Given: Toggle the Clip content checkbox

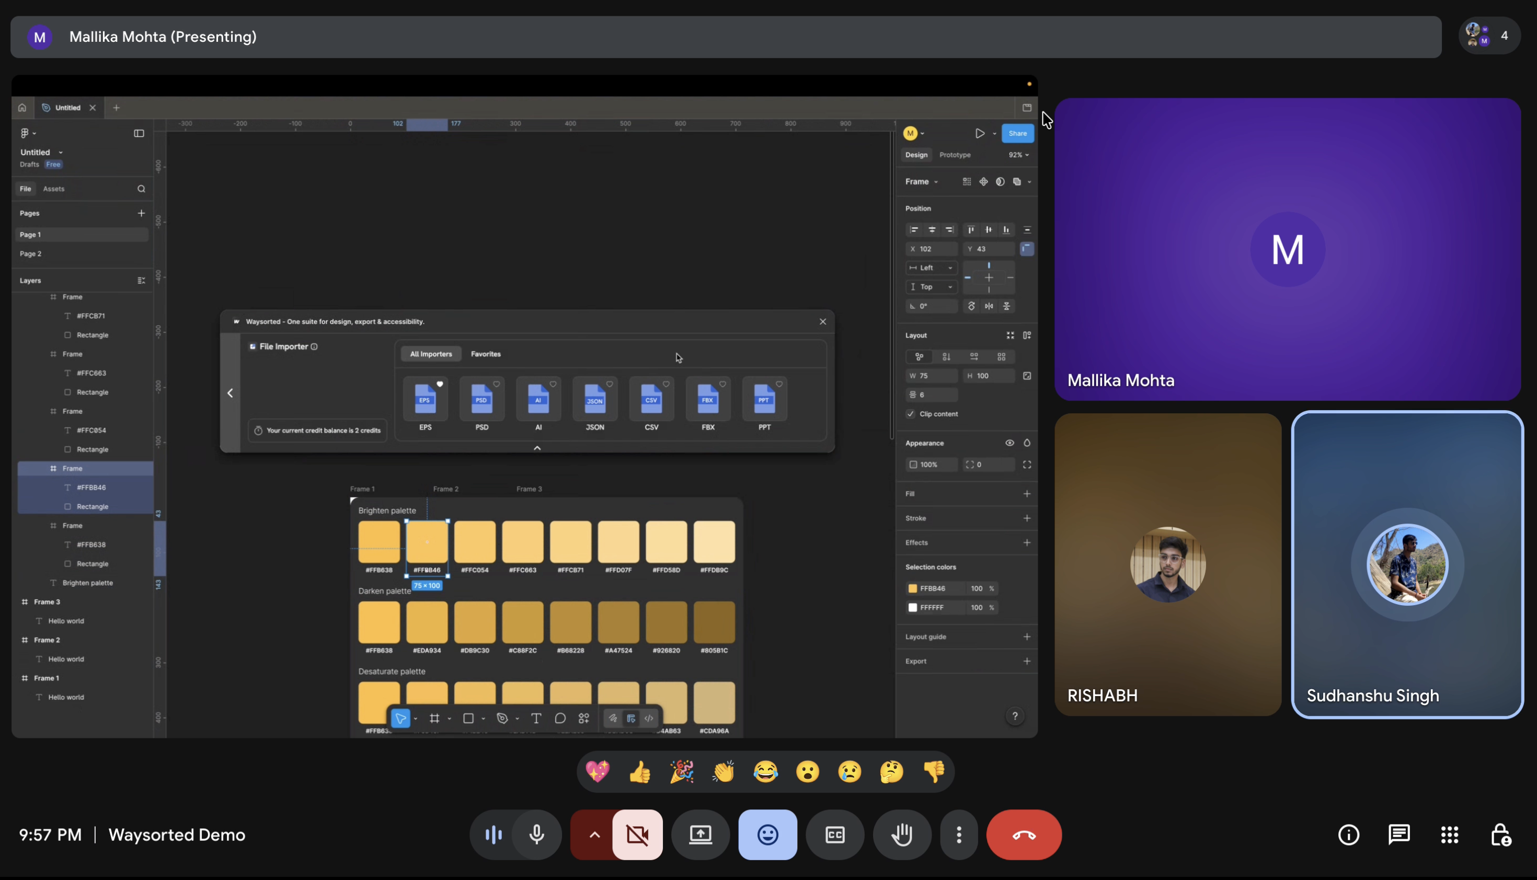Looking at the screenshot, I should (x=911, y=414).
